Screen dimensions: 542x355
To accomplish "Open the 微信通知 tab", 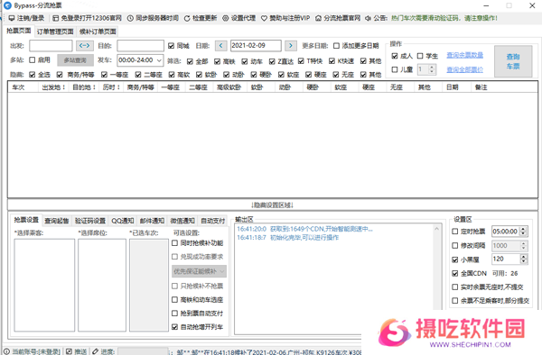I will pos(182,221).
